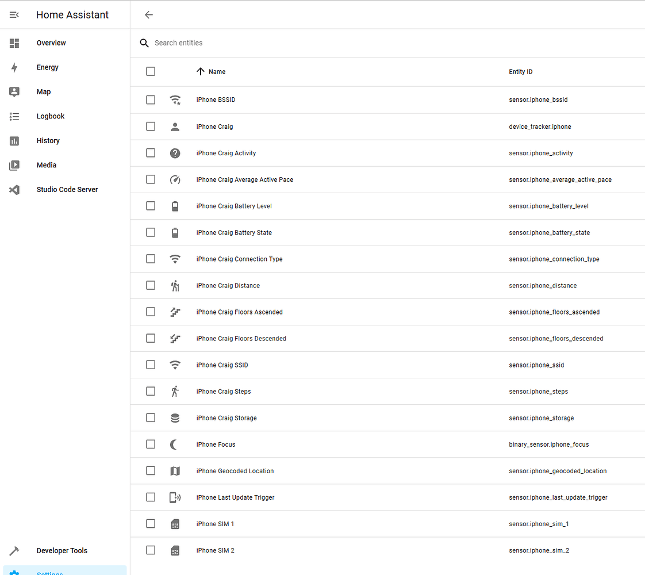The height and width of the screenshot is (575, 645).
Task: Click the WiFi icon beside iPhone Craig SSID
Action: point(175,365)
